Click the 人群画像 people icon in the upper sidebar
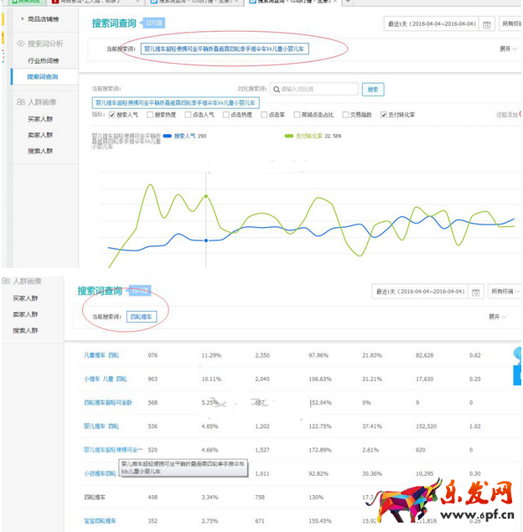Screen dimensions: 523x532 (20, 102)
